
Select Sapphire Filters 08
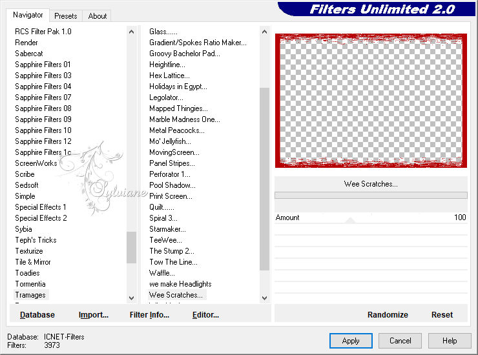point(43,108)
